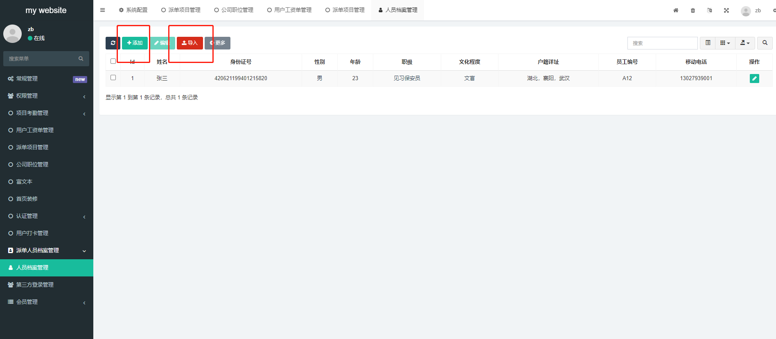Screen dimensions: 776x339
Task: Open the zb user menu in top bar
Action: tap(751, 11)
